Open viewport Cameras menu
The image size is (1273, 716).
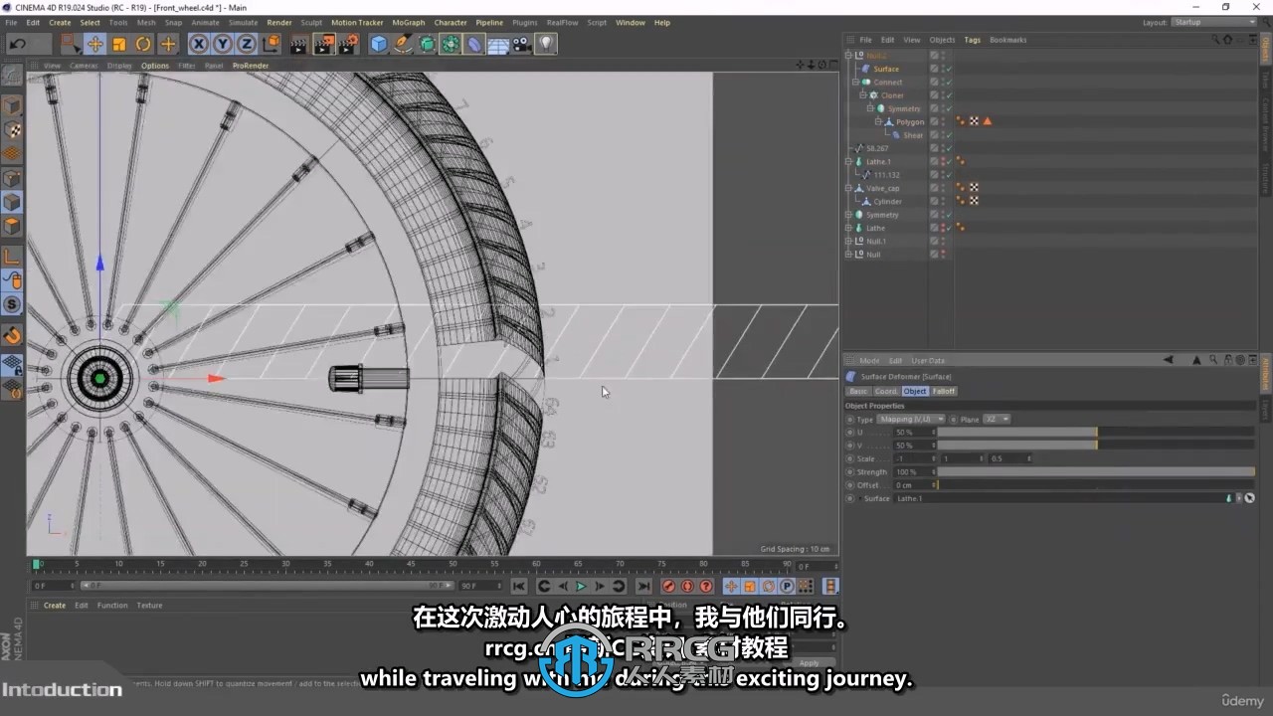(x=84, y=66)
